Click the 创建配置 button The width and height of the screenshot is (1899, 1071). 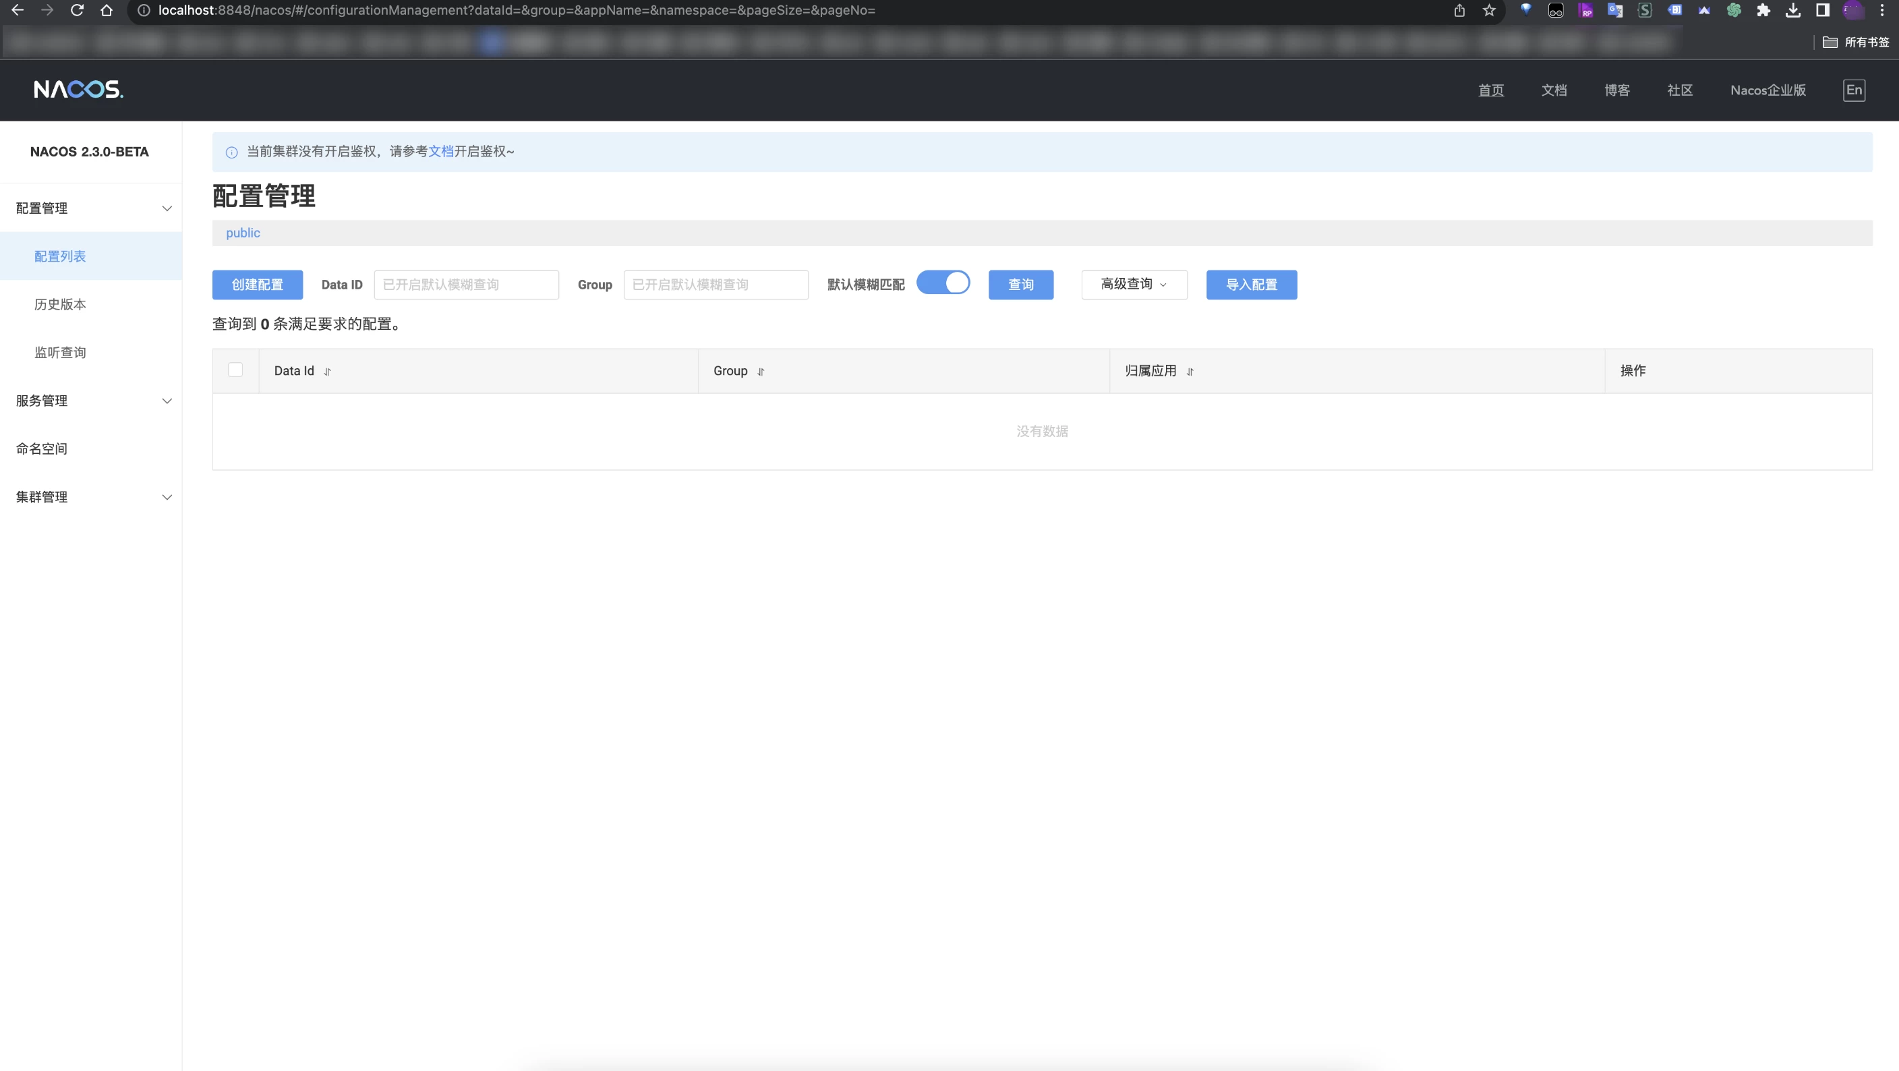258,285
